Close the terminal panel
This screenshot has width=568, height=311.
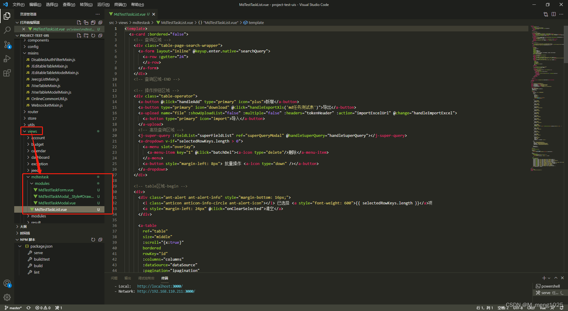[562, 278]
